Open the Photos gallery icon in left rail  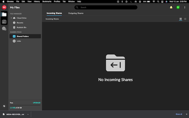click(4, 22)
